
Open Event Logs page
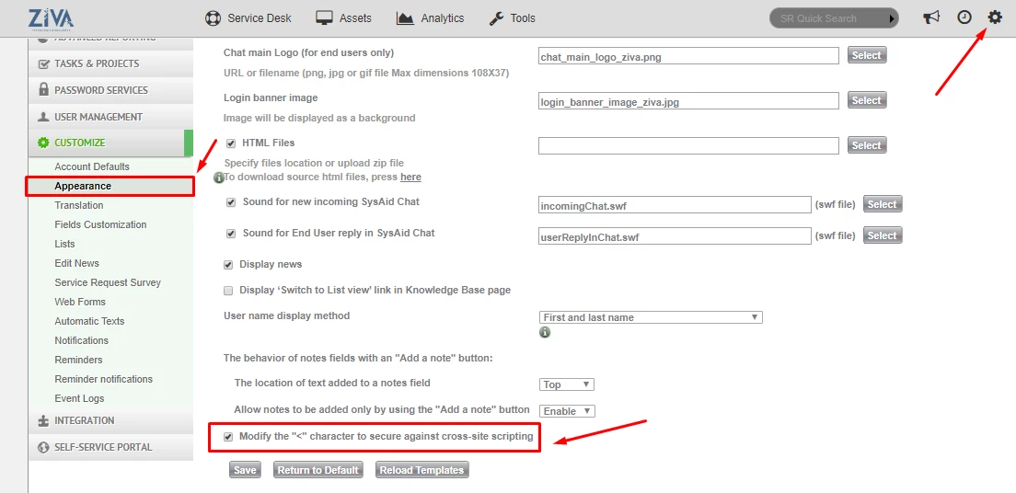pyautogui.click(x=79, y=398)
